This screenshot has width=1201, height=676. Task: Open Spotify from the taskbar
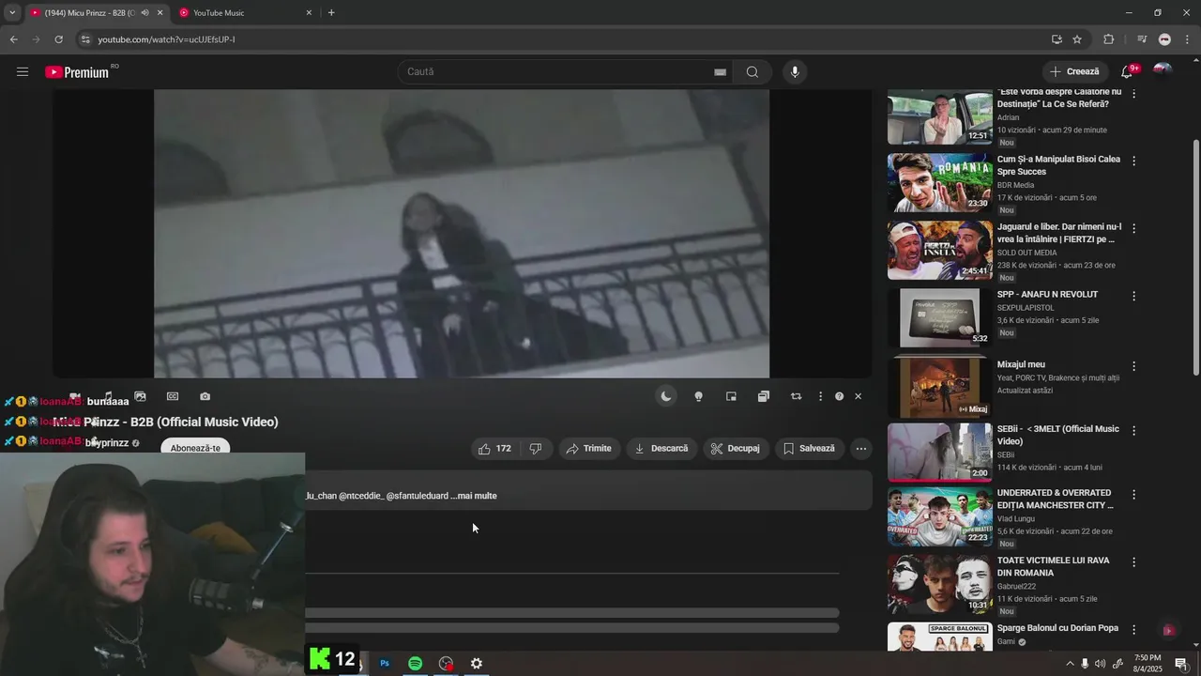tap(415, 664)
